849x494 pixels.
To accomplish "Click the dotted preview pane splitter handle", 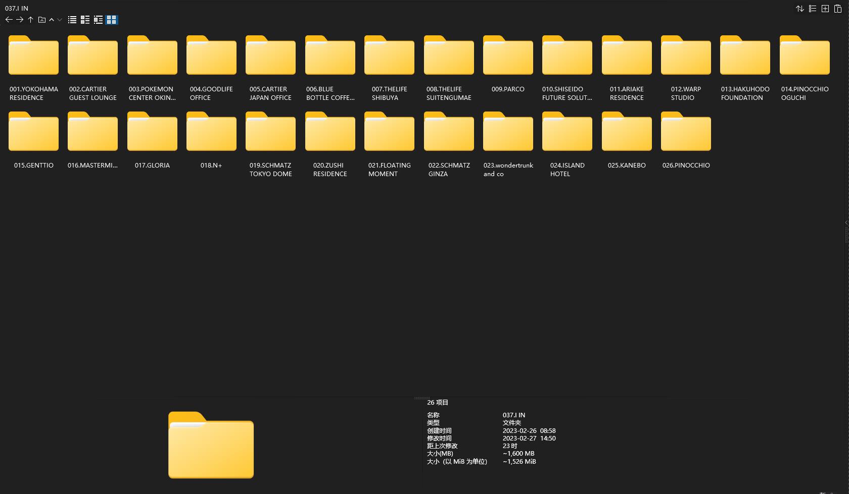I will pyautogui.click(x=421, y=398).
